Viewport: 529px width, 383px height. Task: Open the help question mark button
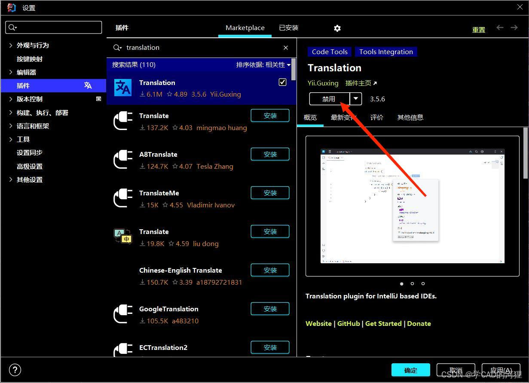point(15,370)
